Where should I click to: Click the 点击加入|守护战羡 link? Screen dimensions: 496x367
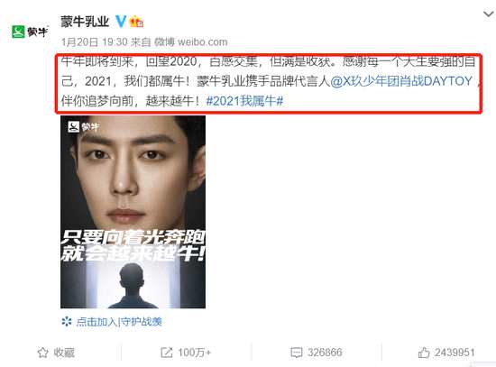pos(119,322)
